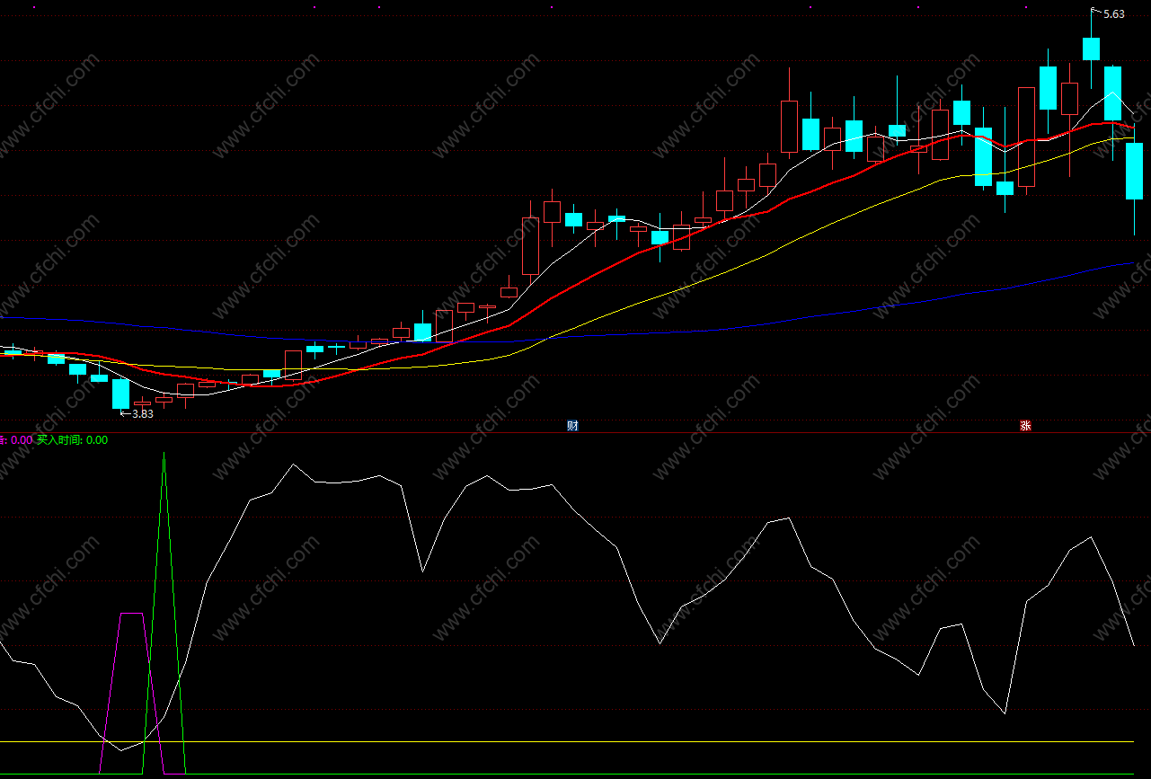Image resolution: width=1151 pixels, height=779 pixels.
Task: Click the 3.83 low price label
Action: (142, 414)
